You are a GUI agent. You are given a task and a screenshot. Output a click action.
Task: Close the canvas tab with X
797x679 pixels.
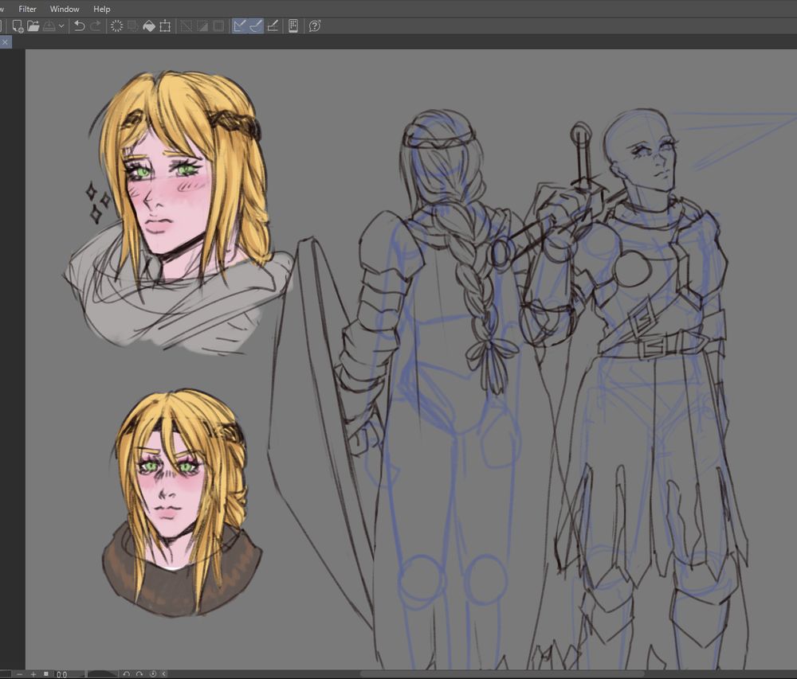point(4,42)
